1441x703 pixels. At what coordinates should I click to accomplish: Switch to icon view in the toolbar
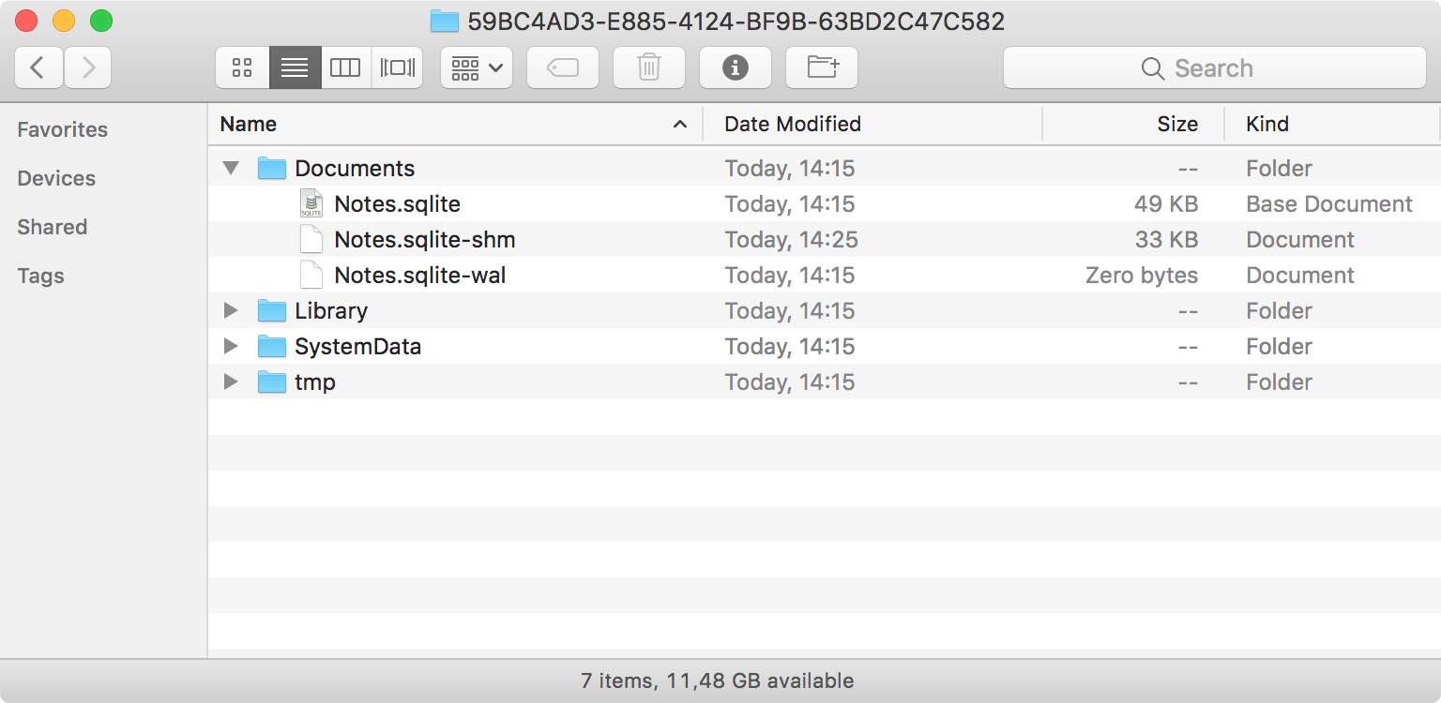click(242, 67)
